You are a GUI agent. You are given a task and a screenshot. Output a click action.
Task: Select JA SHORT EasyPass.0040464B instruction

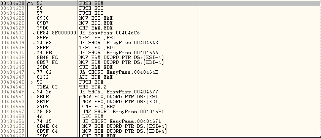pyautogui.click(x=119, y=72)
